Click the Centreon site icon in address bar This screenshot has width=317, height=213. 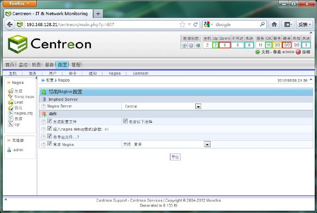click(x=20, y=24)
